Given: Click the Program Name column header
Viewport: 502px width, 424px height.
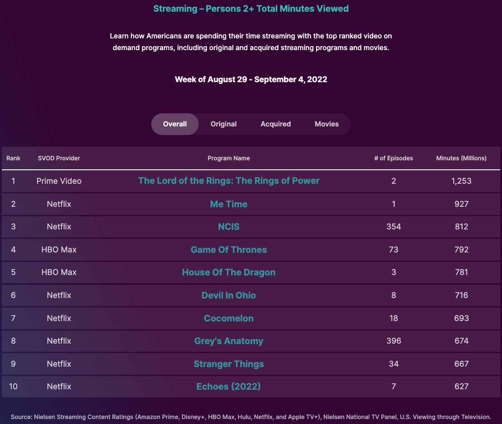Looking at the screenshot, I should click(x=228, y=158).
